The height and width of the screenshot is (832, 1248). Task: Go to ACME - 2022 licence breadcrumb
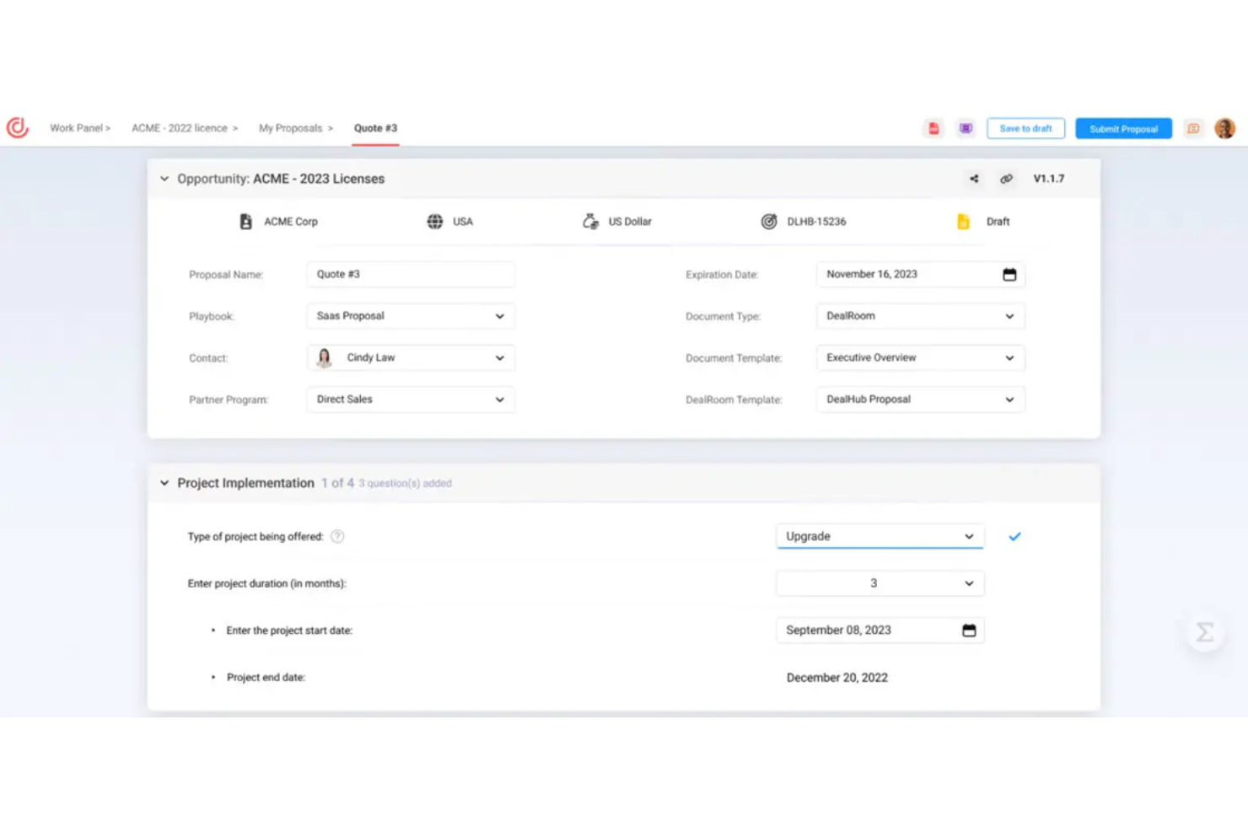[x=185, y=128]
